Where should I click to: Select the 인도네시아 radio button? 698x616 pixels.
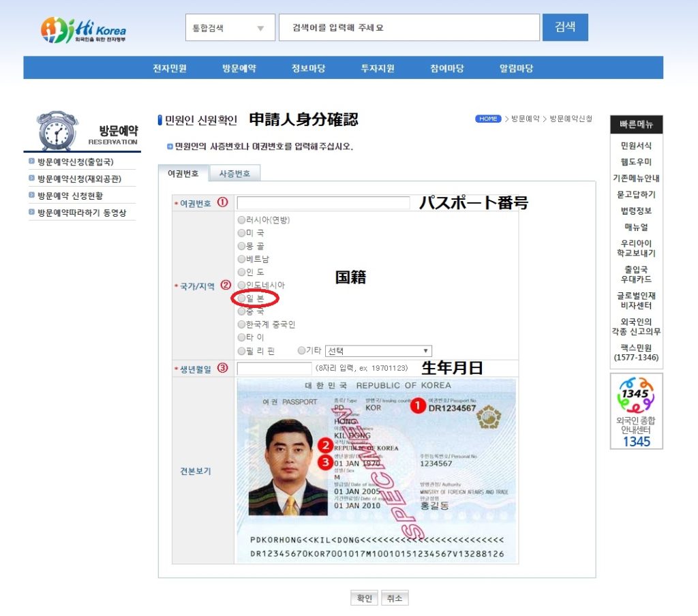tap(241, 285)
